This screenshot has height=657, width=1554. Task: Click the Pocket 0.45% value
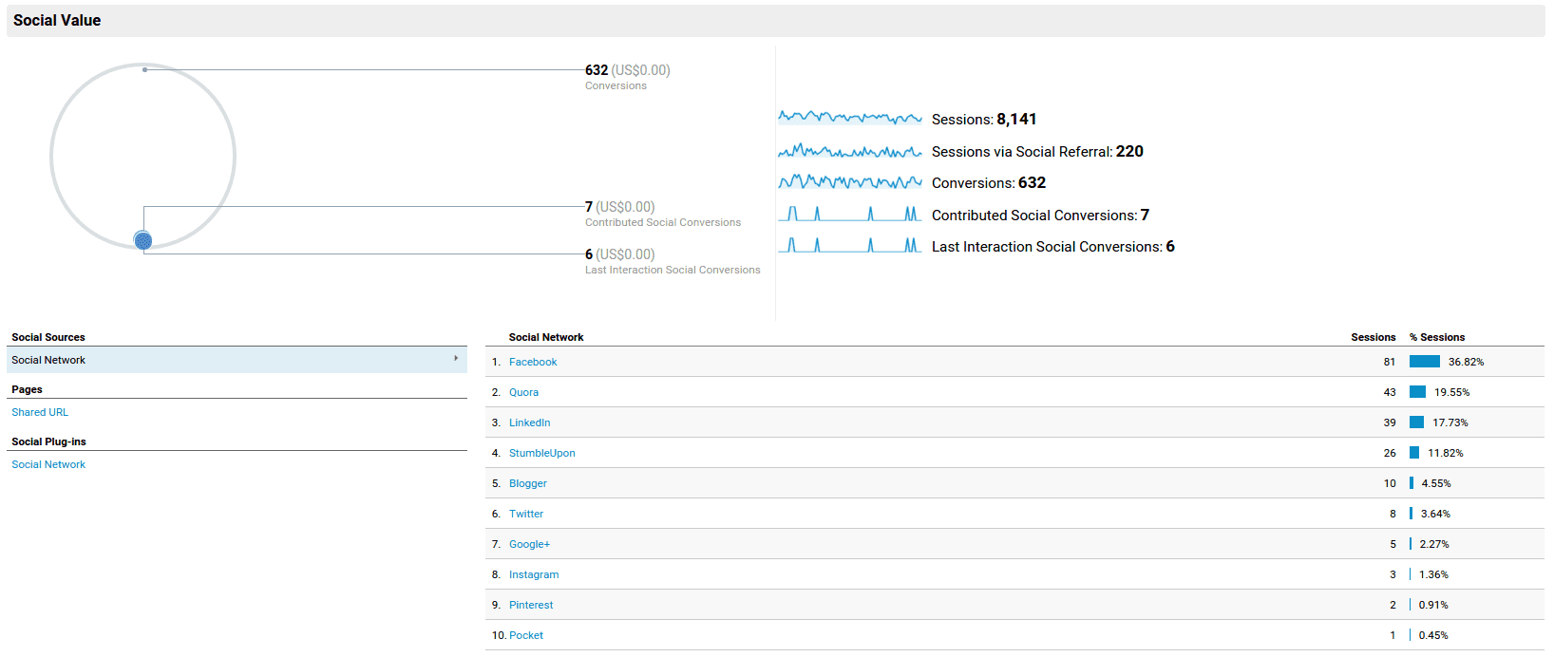click(x=1433, y=635)
